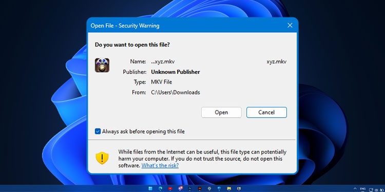Click the volume icon in the system tray

376,190
